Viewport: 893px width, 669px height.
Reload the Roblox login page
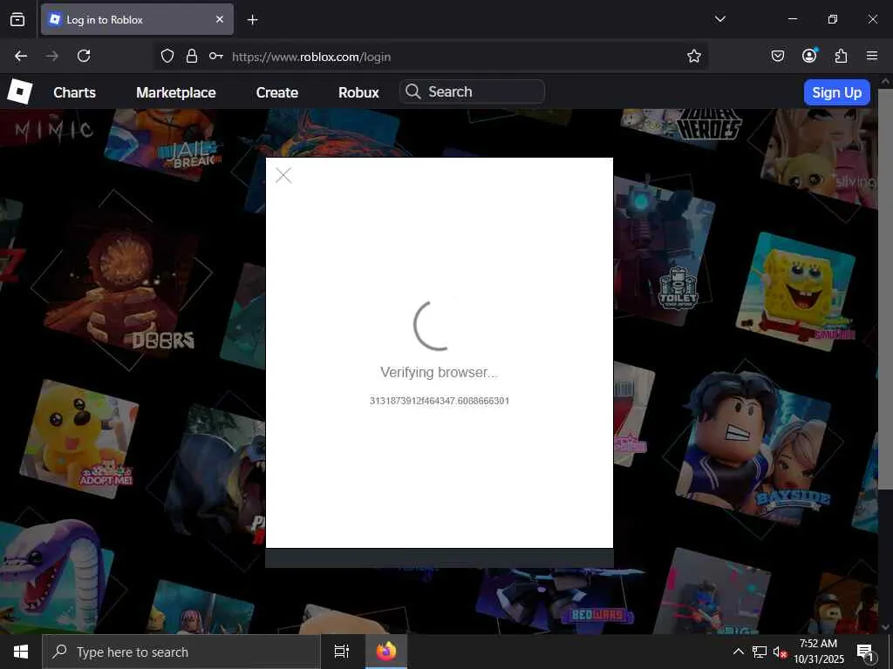84,56
